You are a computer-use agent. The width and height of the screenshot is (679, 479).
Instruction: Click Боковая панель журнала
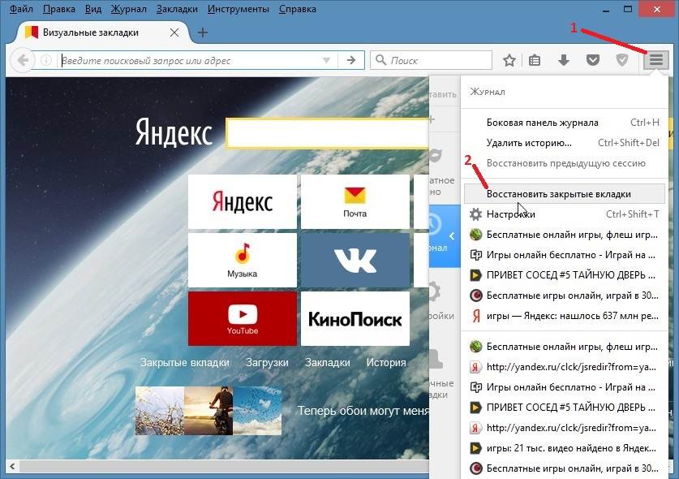(565, 123)
